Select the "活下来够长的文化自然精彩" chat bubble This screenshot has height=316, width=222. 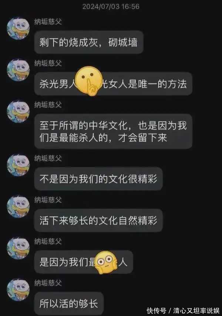pos(98,220)
